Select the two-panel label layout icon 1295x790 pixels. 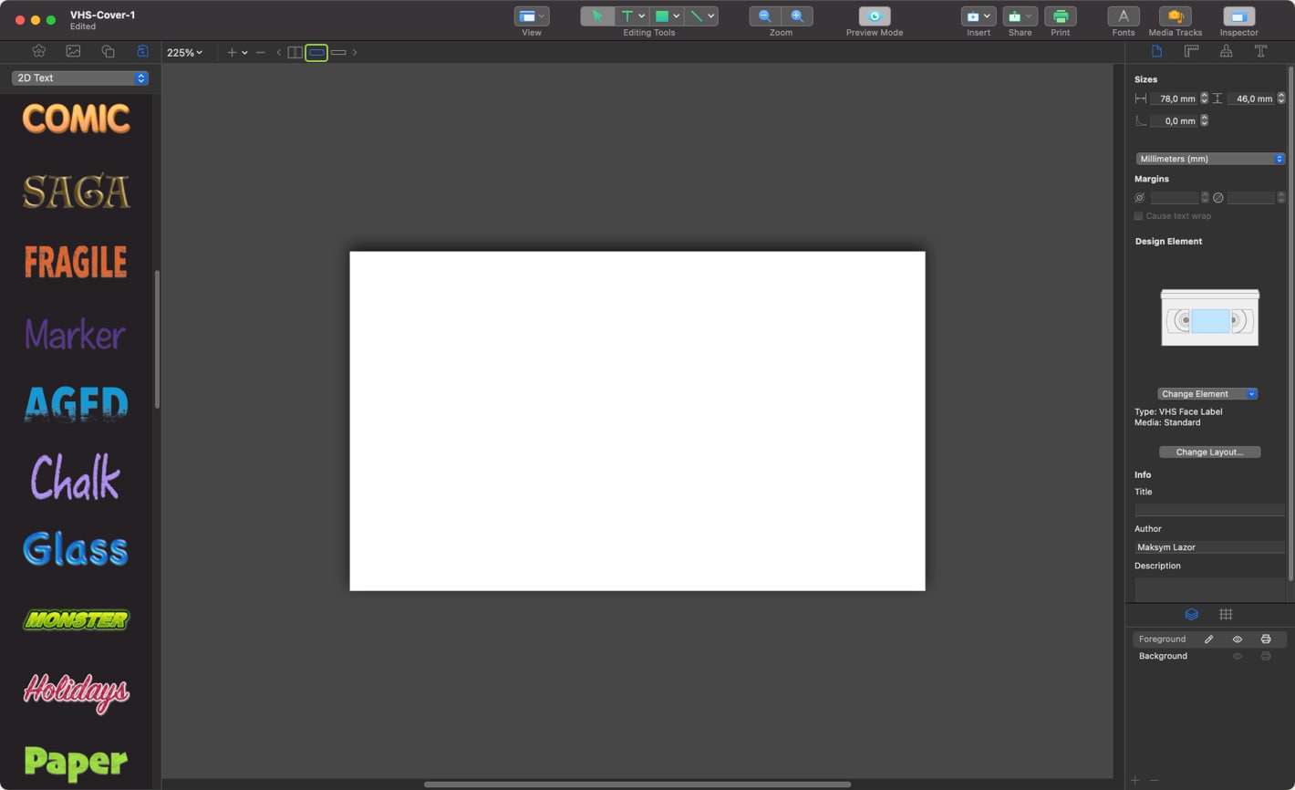point(295,52)
